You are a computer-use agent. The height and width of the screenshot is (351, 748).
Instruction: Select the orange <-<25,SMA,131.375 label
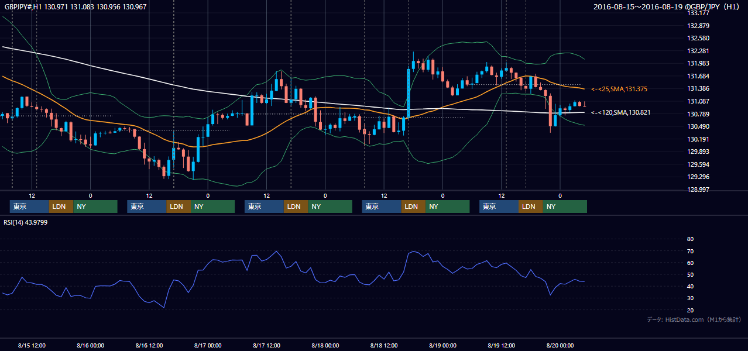619,89
